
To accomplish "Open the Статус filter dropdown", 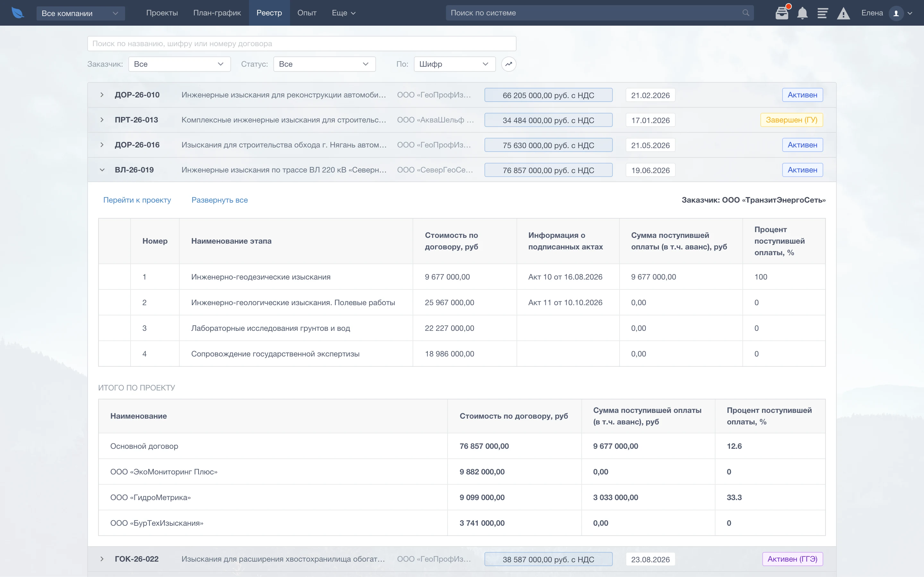I will click(324, 64).
